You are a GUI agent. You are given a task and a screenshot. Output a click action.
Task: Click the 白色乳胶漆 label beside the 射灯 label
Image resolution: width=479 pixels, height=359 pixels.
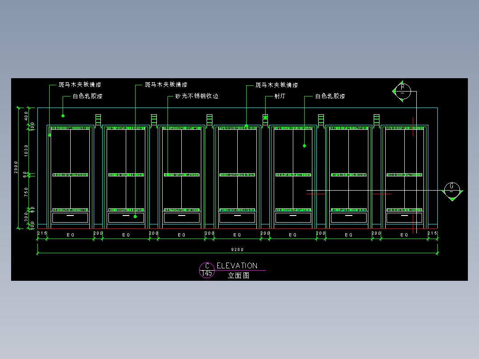330,96
